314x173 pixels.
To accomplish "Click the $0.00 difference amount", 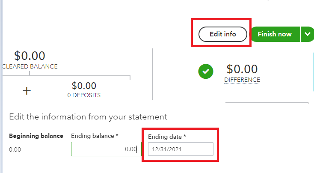I will (242, 69).
